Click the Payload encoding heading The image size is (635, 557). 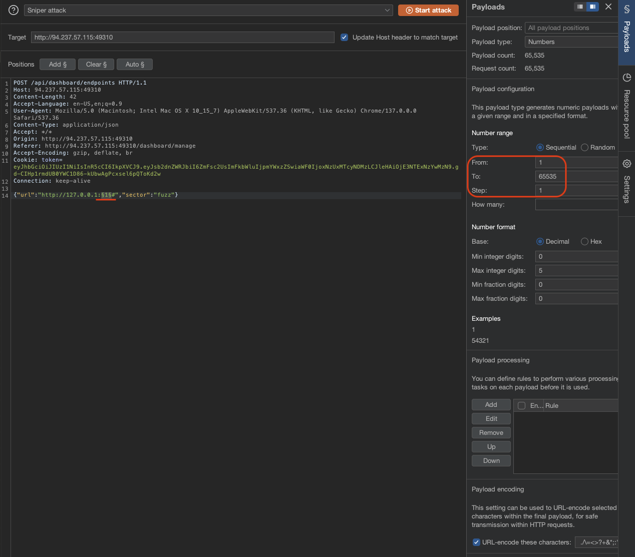pos(498,489)
